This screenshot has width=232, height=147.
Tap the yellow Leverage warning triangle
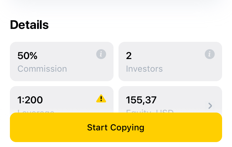(101, 99)
